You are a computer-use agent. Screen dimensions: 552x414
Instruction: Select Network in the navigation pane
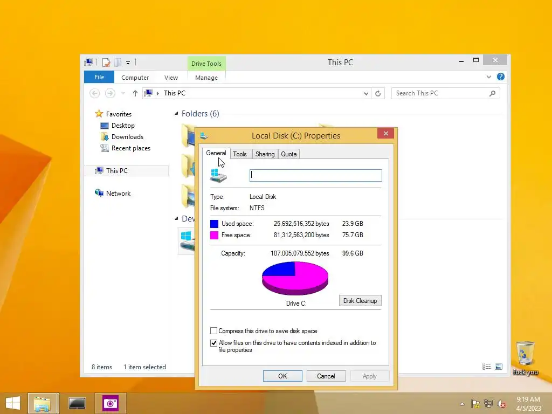pyautogui.click(x=118, y=194)
